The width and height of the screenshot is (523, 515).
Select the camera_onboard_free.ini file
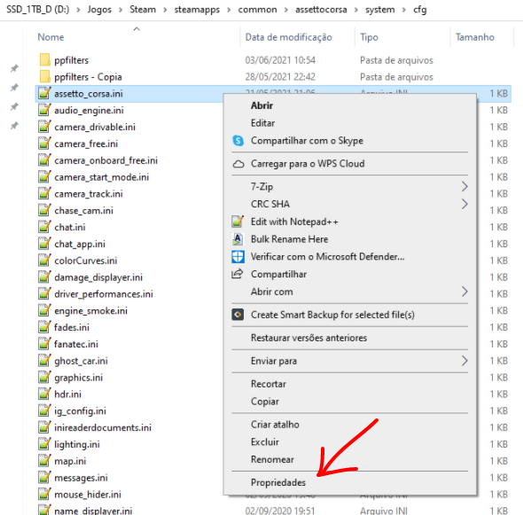(x=105, y=160)
